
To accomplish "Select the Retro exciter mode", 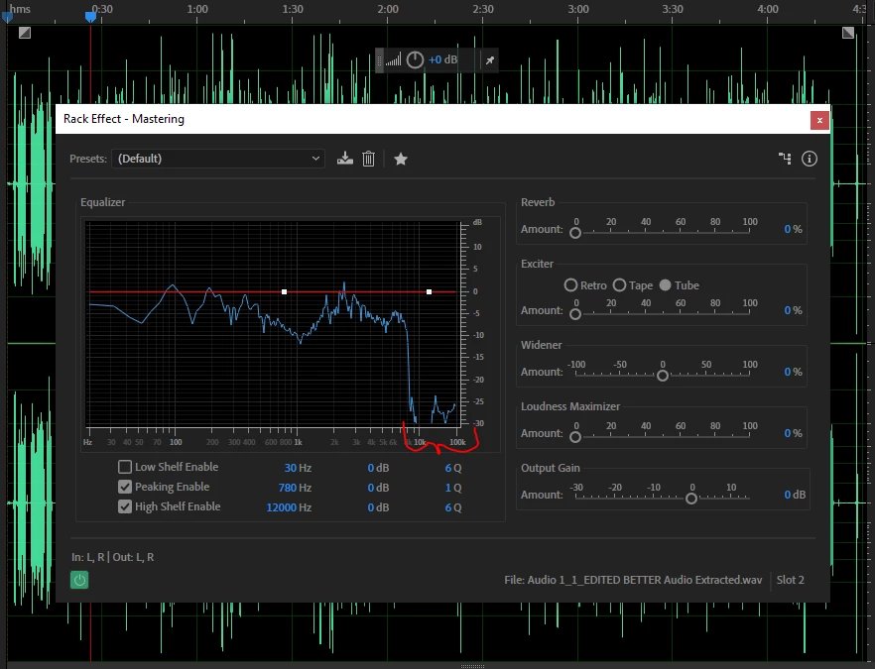I will (570, 284).
